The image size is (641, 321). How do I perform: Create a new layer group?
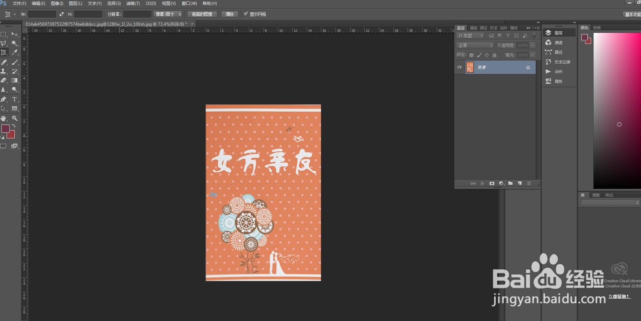(x=510, y=183)
